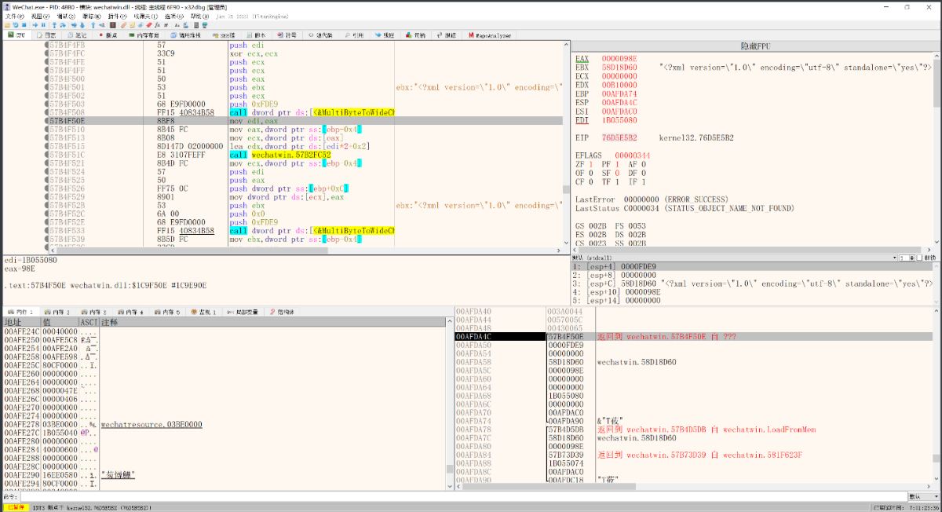Switch to the 日志 tab

click(x=46, y=35)
